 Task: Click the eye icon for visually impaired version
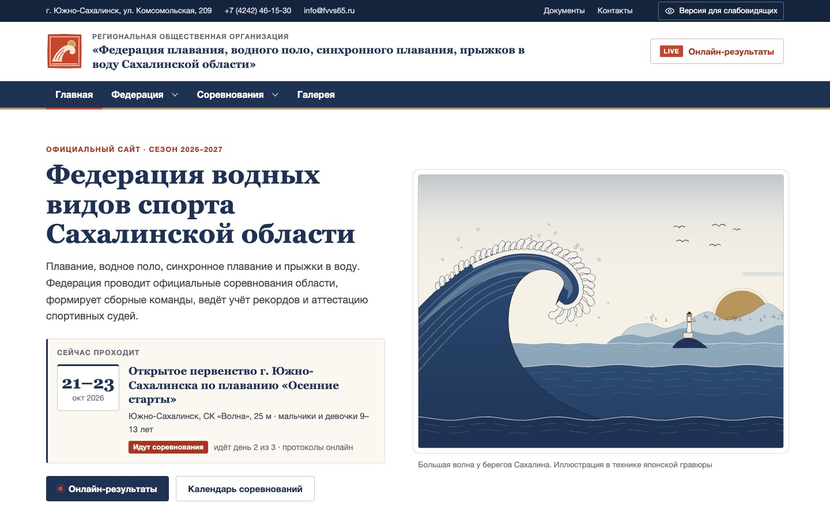(670, 11)
